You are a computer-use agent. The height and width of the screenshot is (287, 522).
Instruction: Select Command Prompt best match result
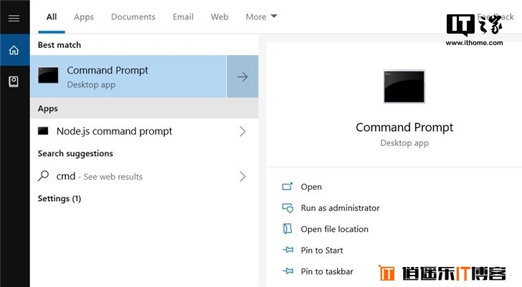click(x=128, y=77)
